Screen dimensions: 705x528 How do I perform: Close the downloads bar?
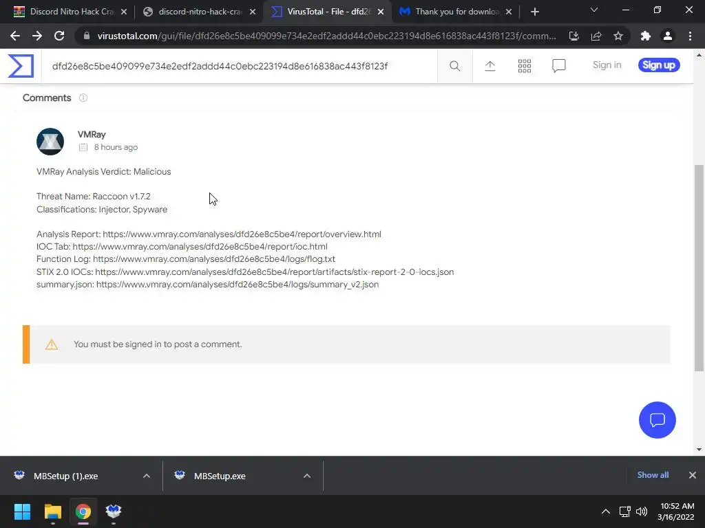693,475
